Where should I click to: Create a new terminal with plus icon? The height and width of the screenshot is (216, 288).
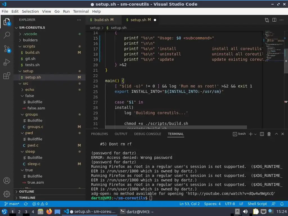251,134
